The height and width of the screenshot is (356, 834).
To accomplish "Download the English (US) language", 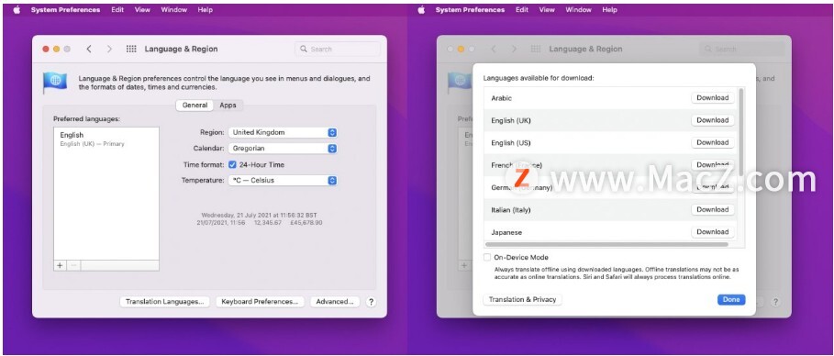I will [713, 142].
